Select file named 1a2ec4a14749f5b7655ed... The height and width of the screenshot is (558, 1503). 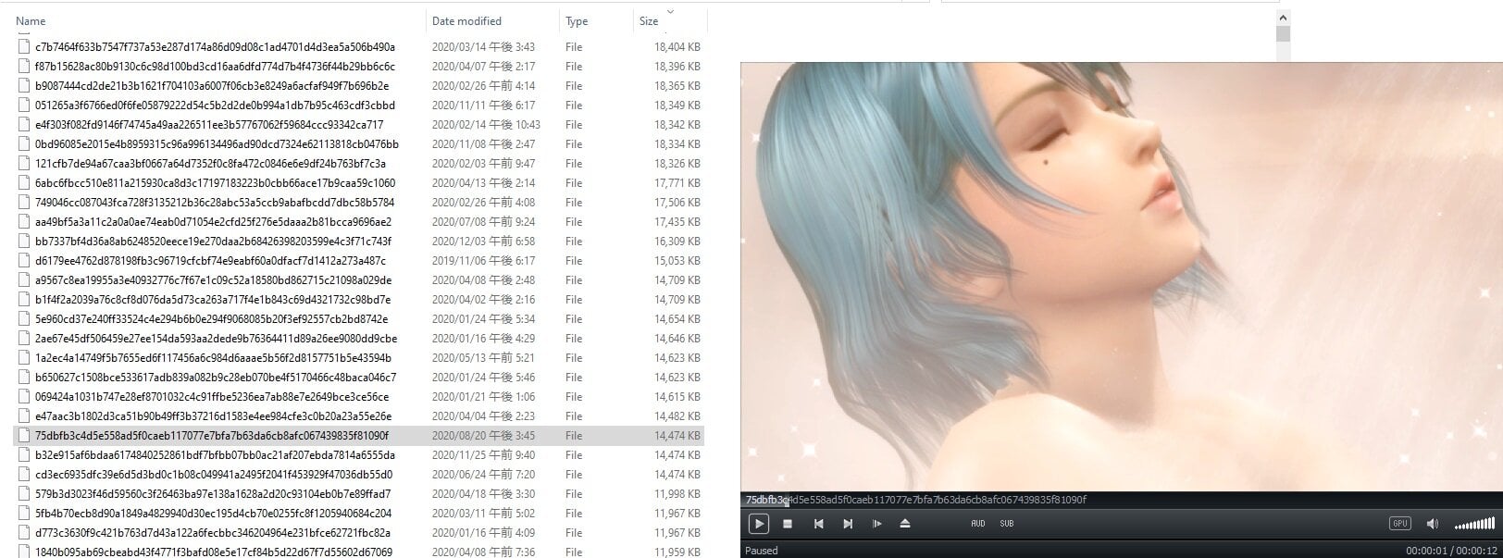tap(213, 358)
